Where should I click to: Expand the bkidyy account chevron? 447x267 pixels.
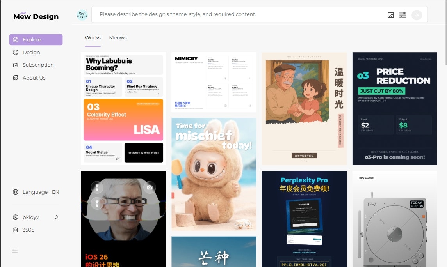tap(56, 217)
